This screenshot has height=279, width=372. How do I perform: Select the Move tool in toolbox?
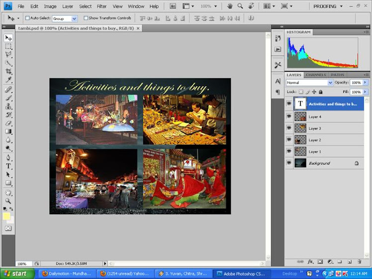pos(8,38)
